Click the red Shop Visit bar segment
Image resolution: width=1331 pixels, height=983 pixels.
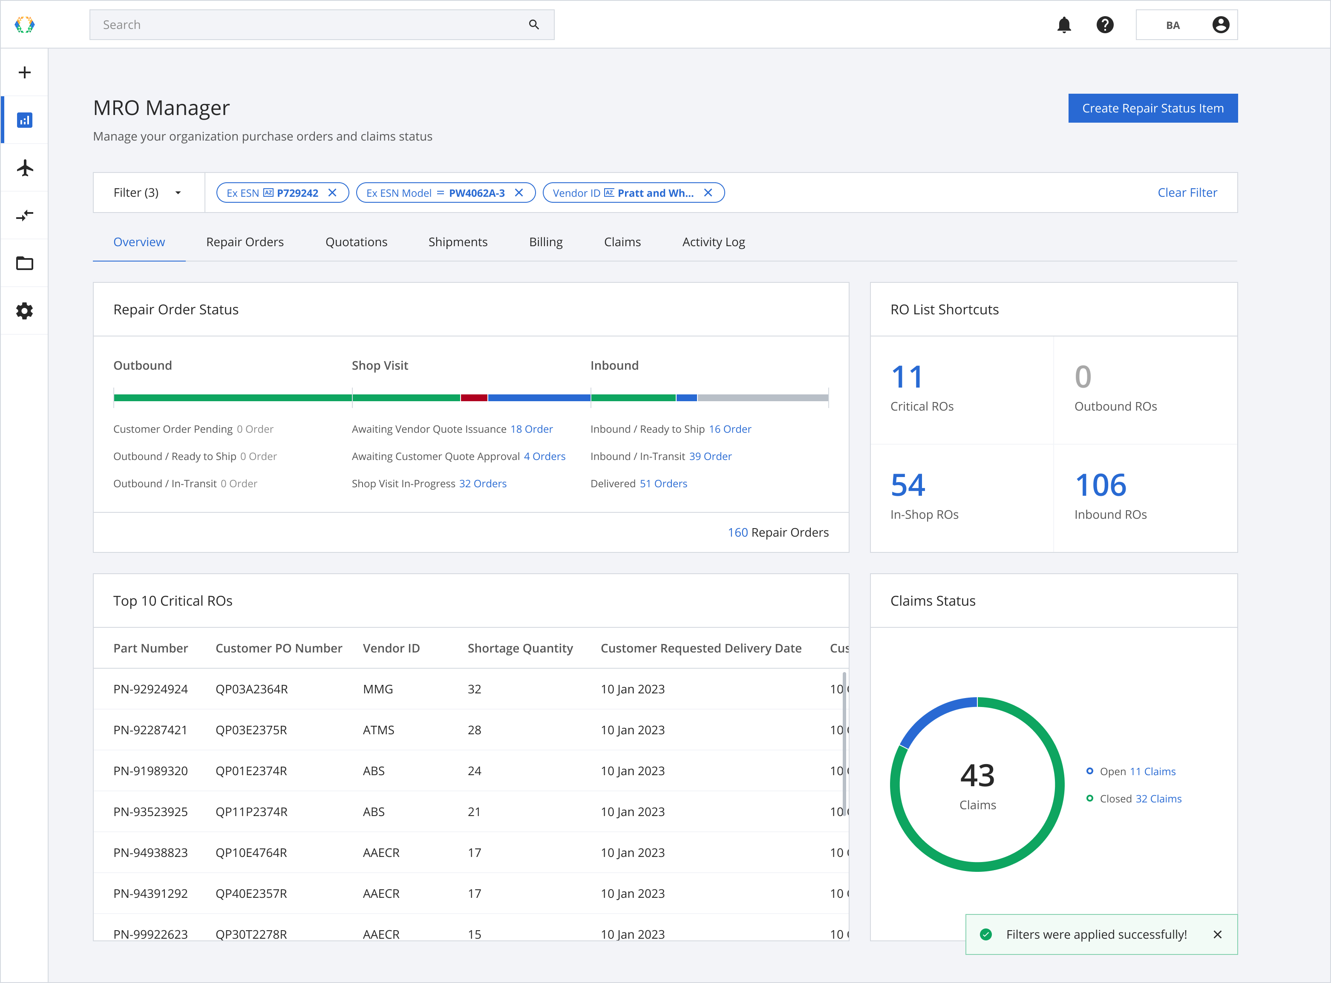click(x=474, y=397)
